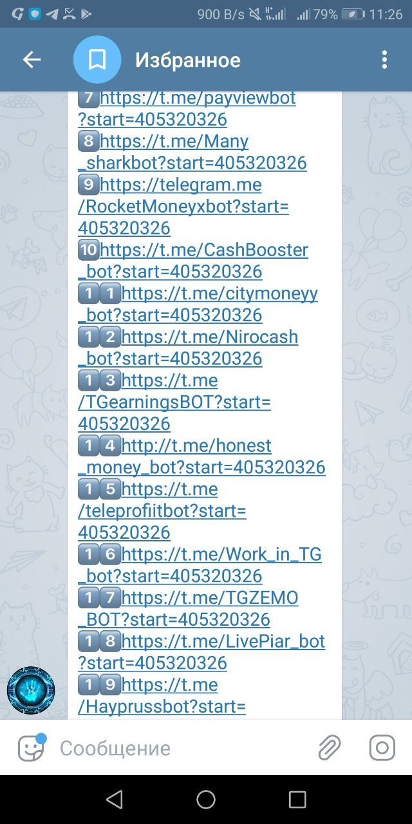412x824 pixels.
Task: Open the honest_money_bot link
Action: [201, 456]
